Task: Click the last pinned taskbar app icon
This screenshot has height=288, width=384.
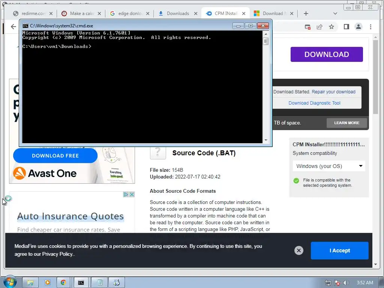Action: click(x=117, y=283)
